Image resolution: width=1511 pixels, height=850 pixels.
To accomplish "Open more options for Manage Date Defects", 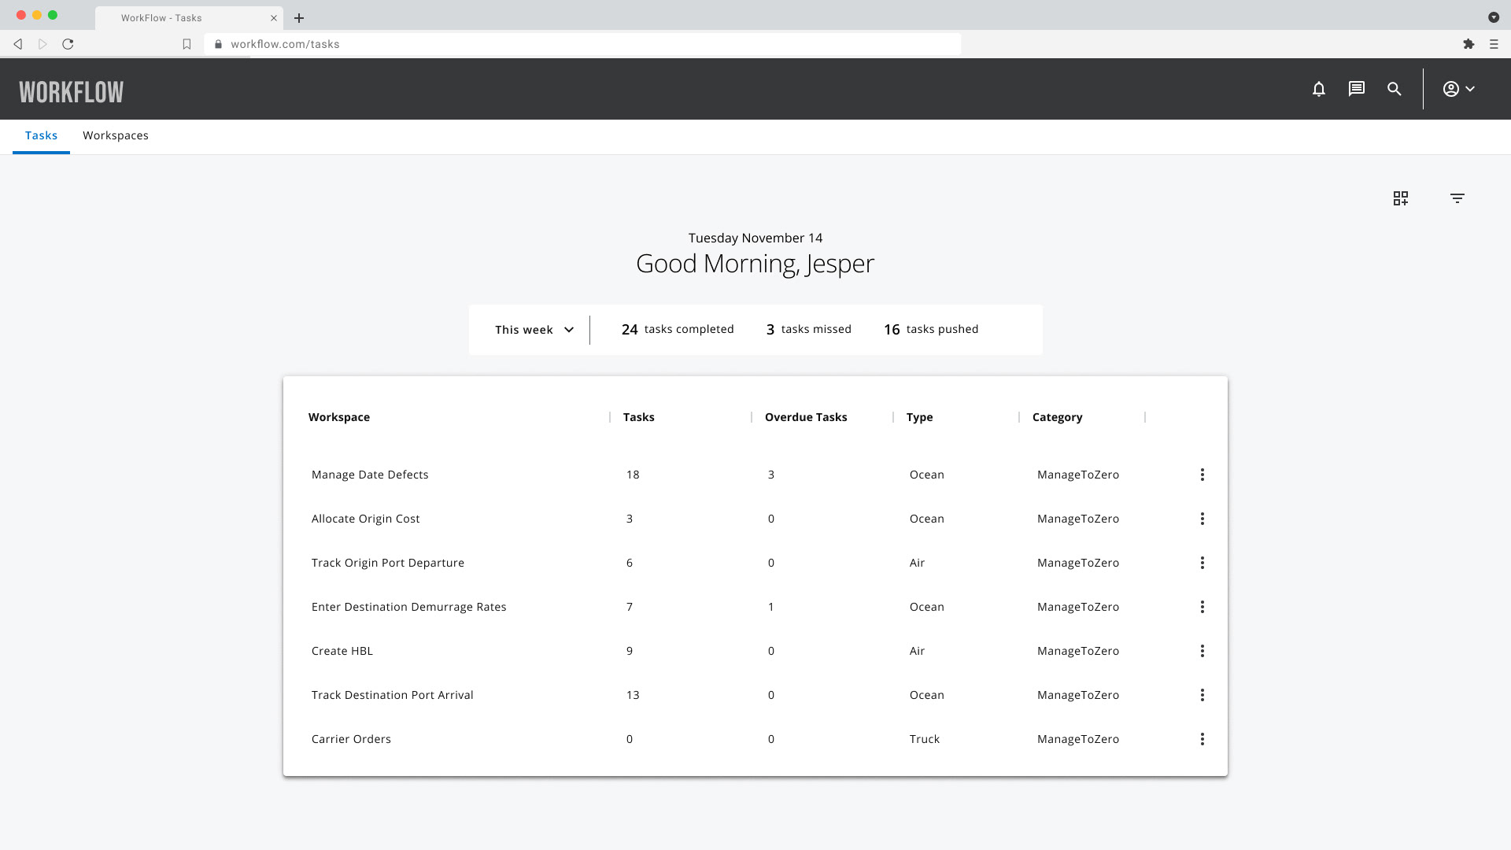I will pyautogui.click(x=1203, y=475).
